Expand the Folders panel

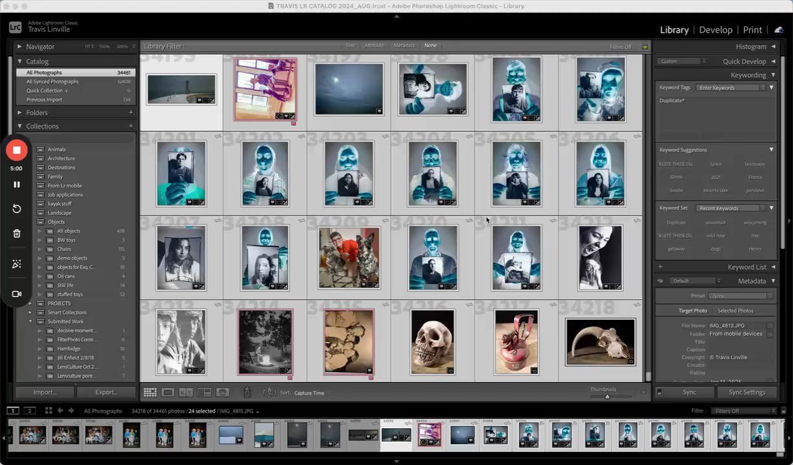click(x=19, y=112)
